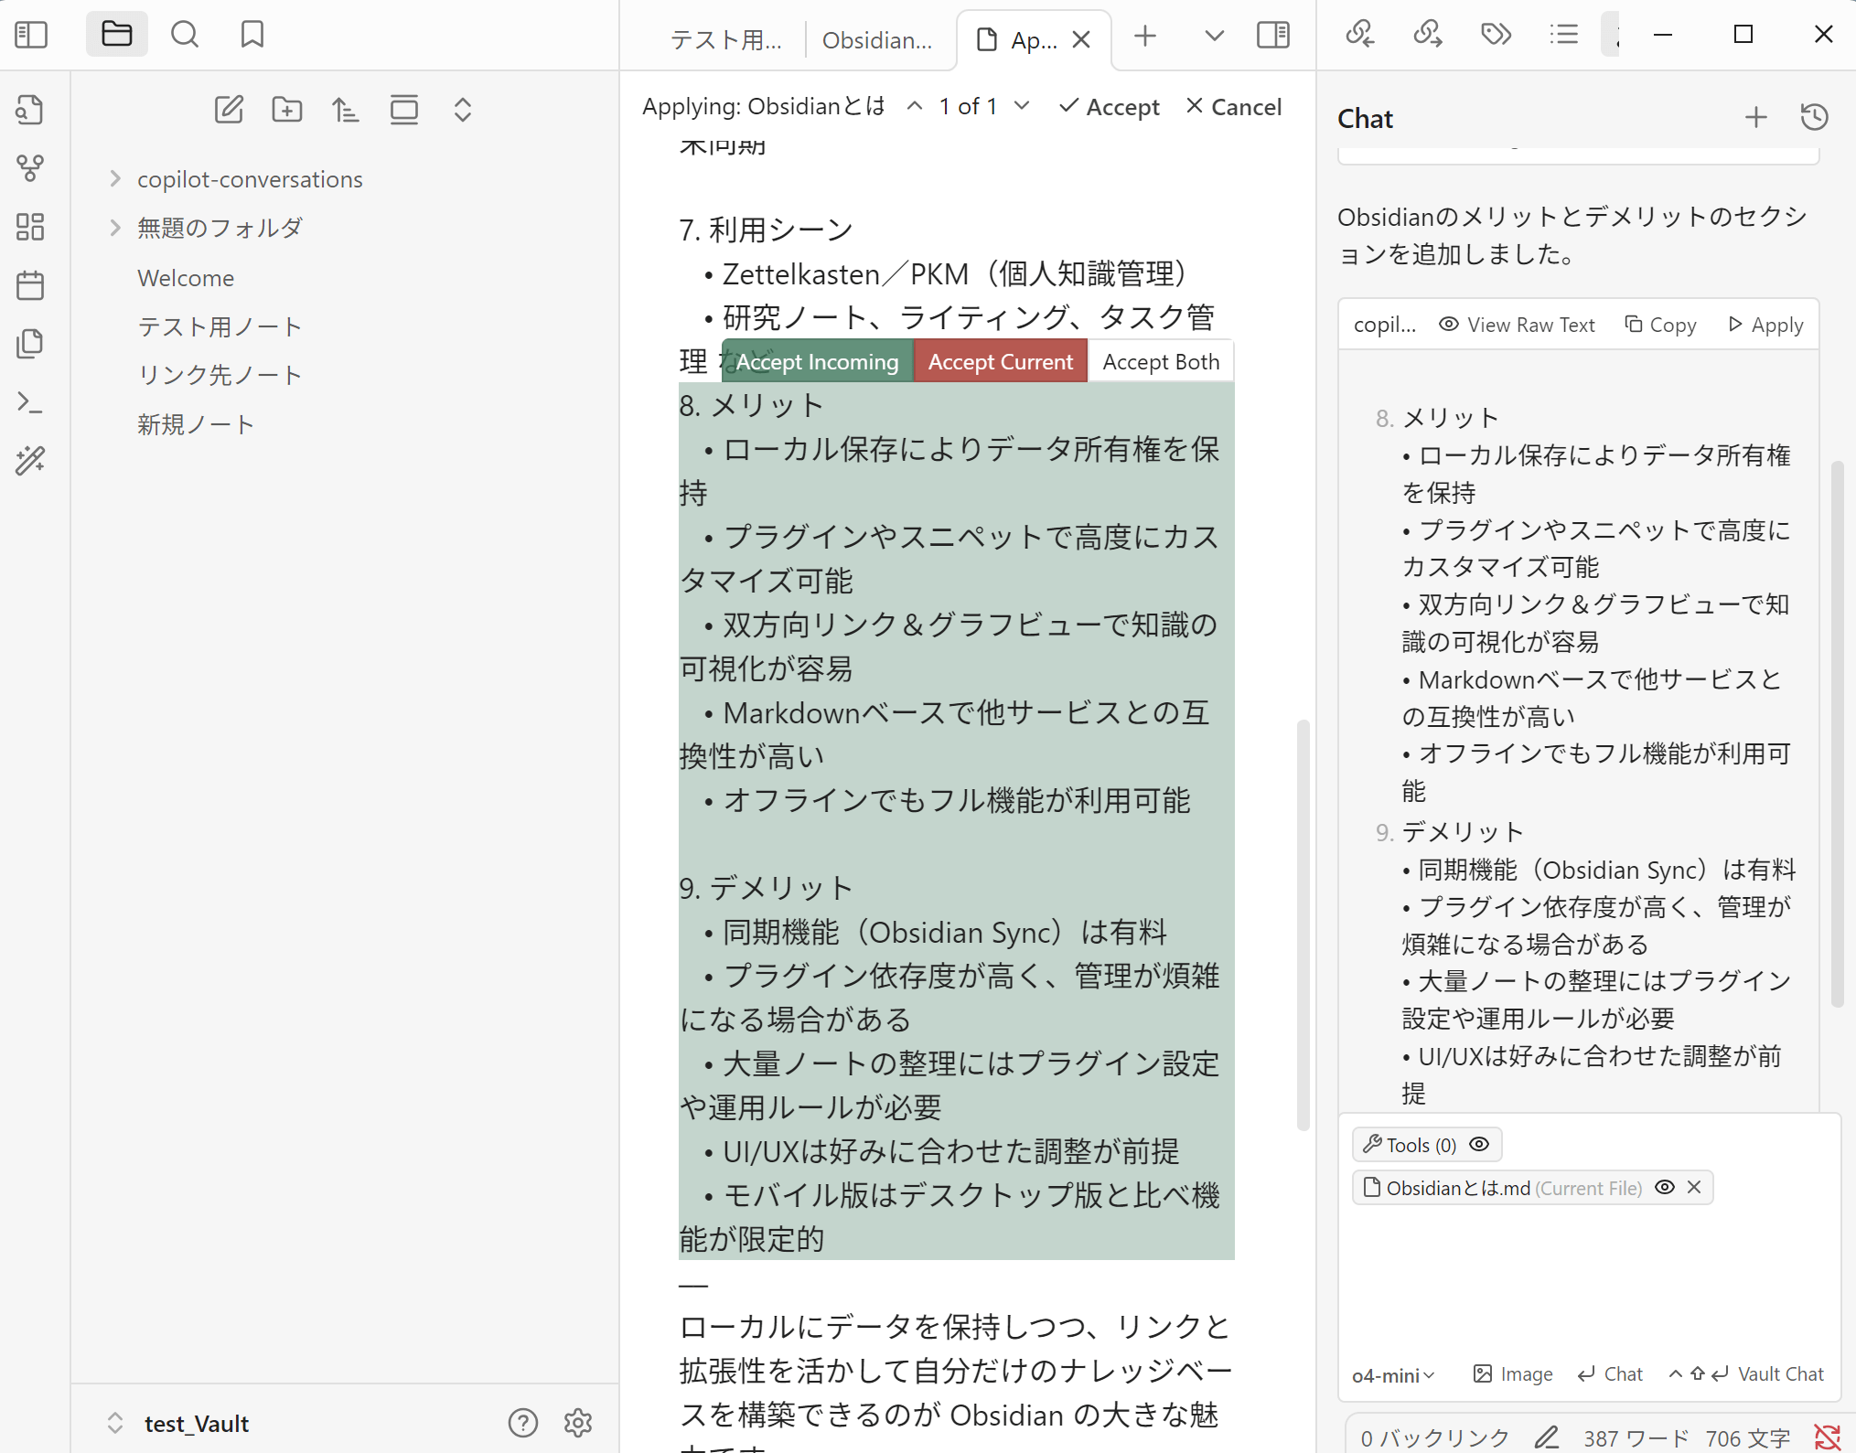
Task: Open outline panel tab
Action: click(1564, 35)
